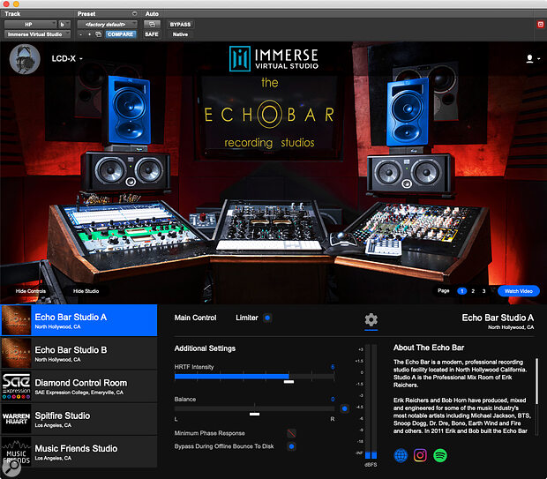Screen dimensions: 547x479
Task: Toggle the Balance enable button
Action: pyautogui.click(x=344, y=408)
